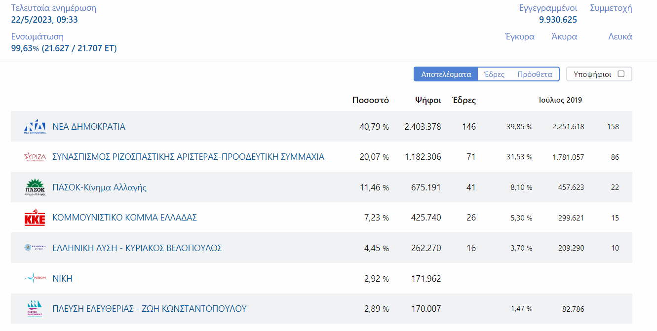Select the Αποτελέσματα tab
This screenshot has width=657, height=331.
pos(446,74)
